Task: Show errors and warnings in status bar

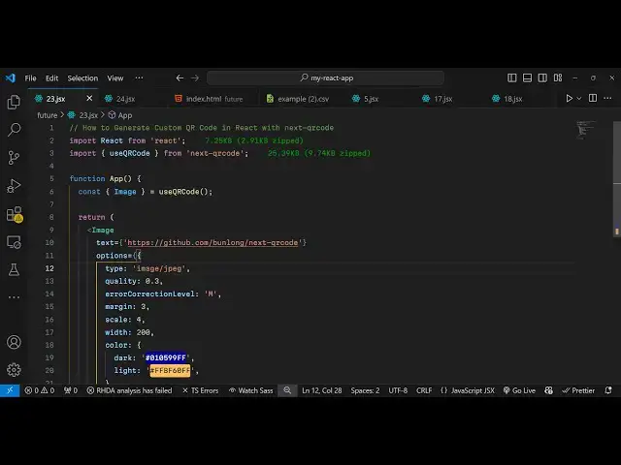Action: click(39, 390)
